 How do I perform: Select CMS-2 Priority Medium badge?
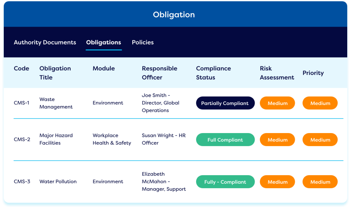point(320,140)
